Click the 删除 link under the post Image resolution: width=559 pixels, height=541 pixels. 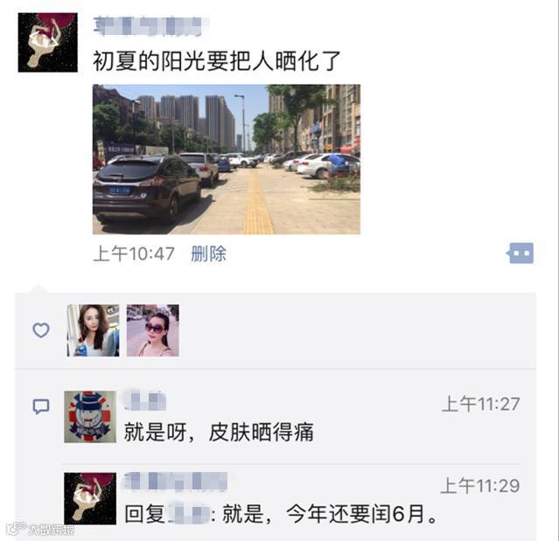click(208, 254)
